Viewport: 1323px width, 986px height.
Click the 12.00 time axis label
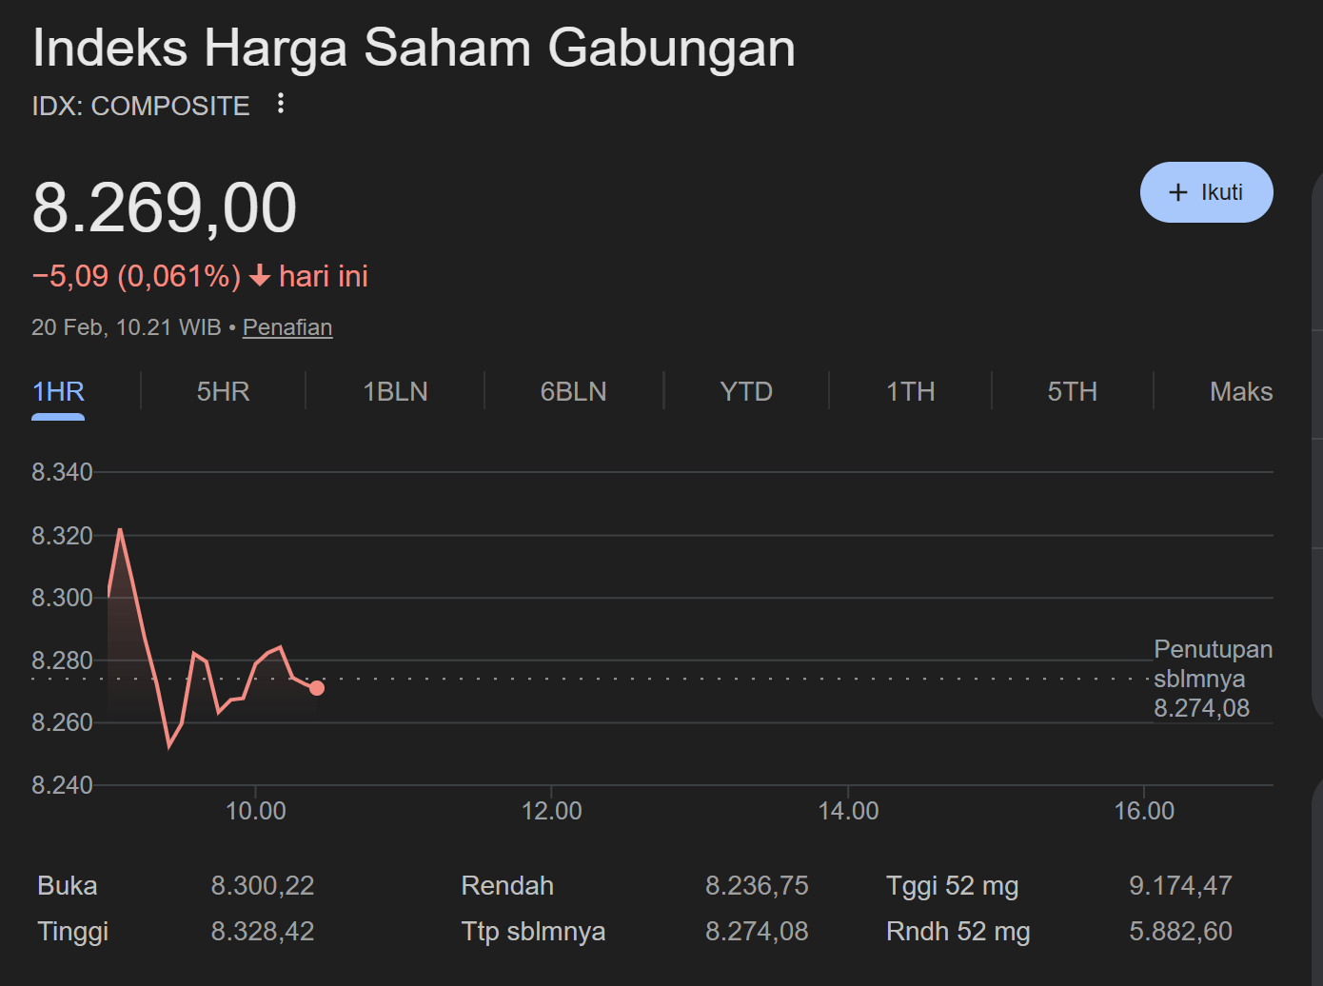pos(551,811)
